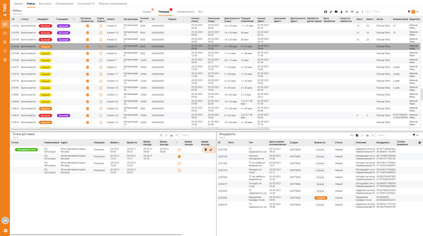Uncheck telematics control for trip 219702
423x236 pixels.
[87, 26]
